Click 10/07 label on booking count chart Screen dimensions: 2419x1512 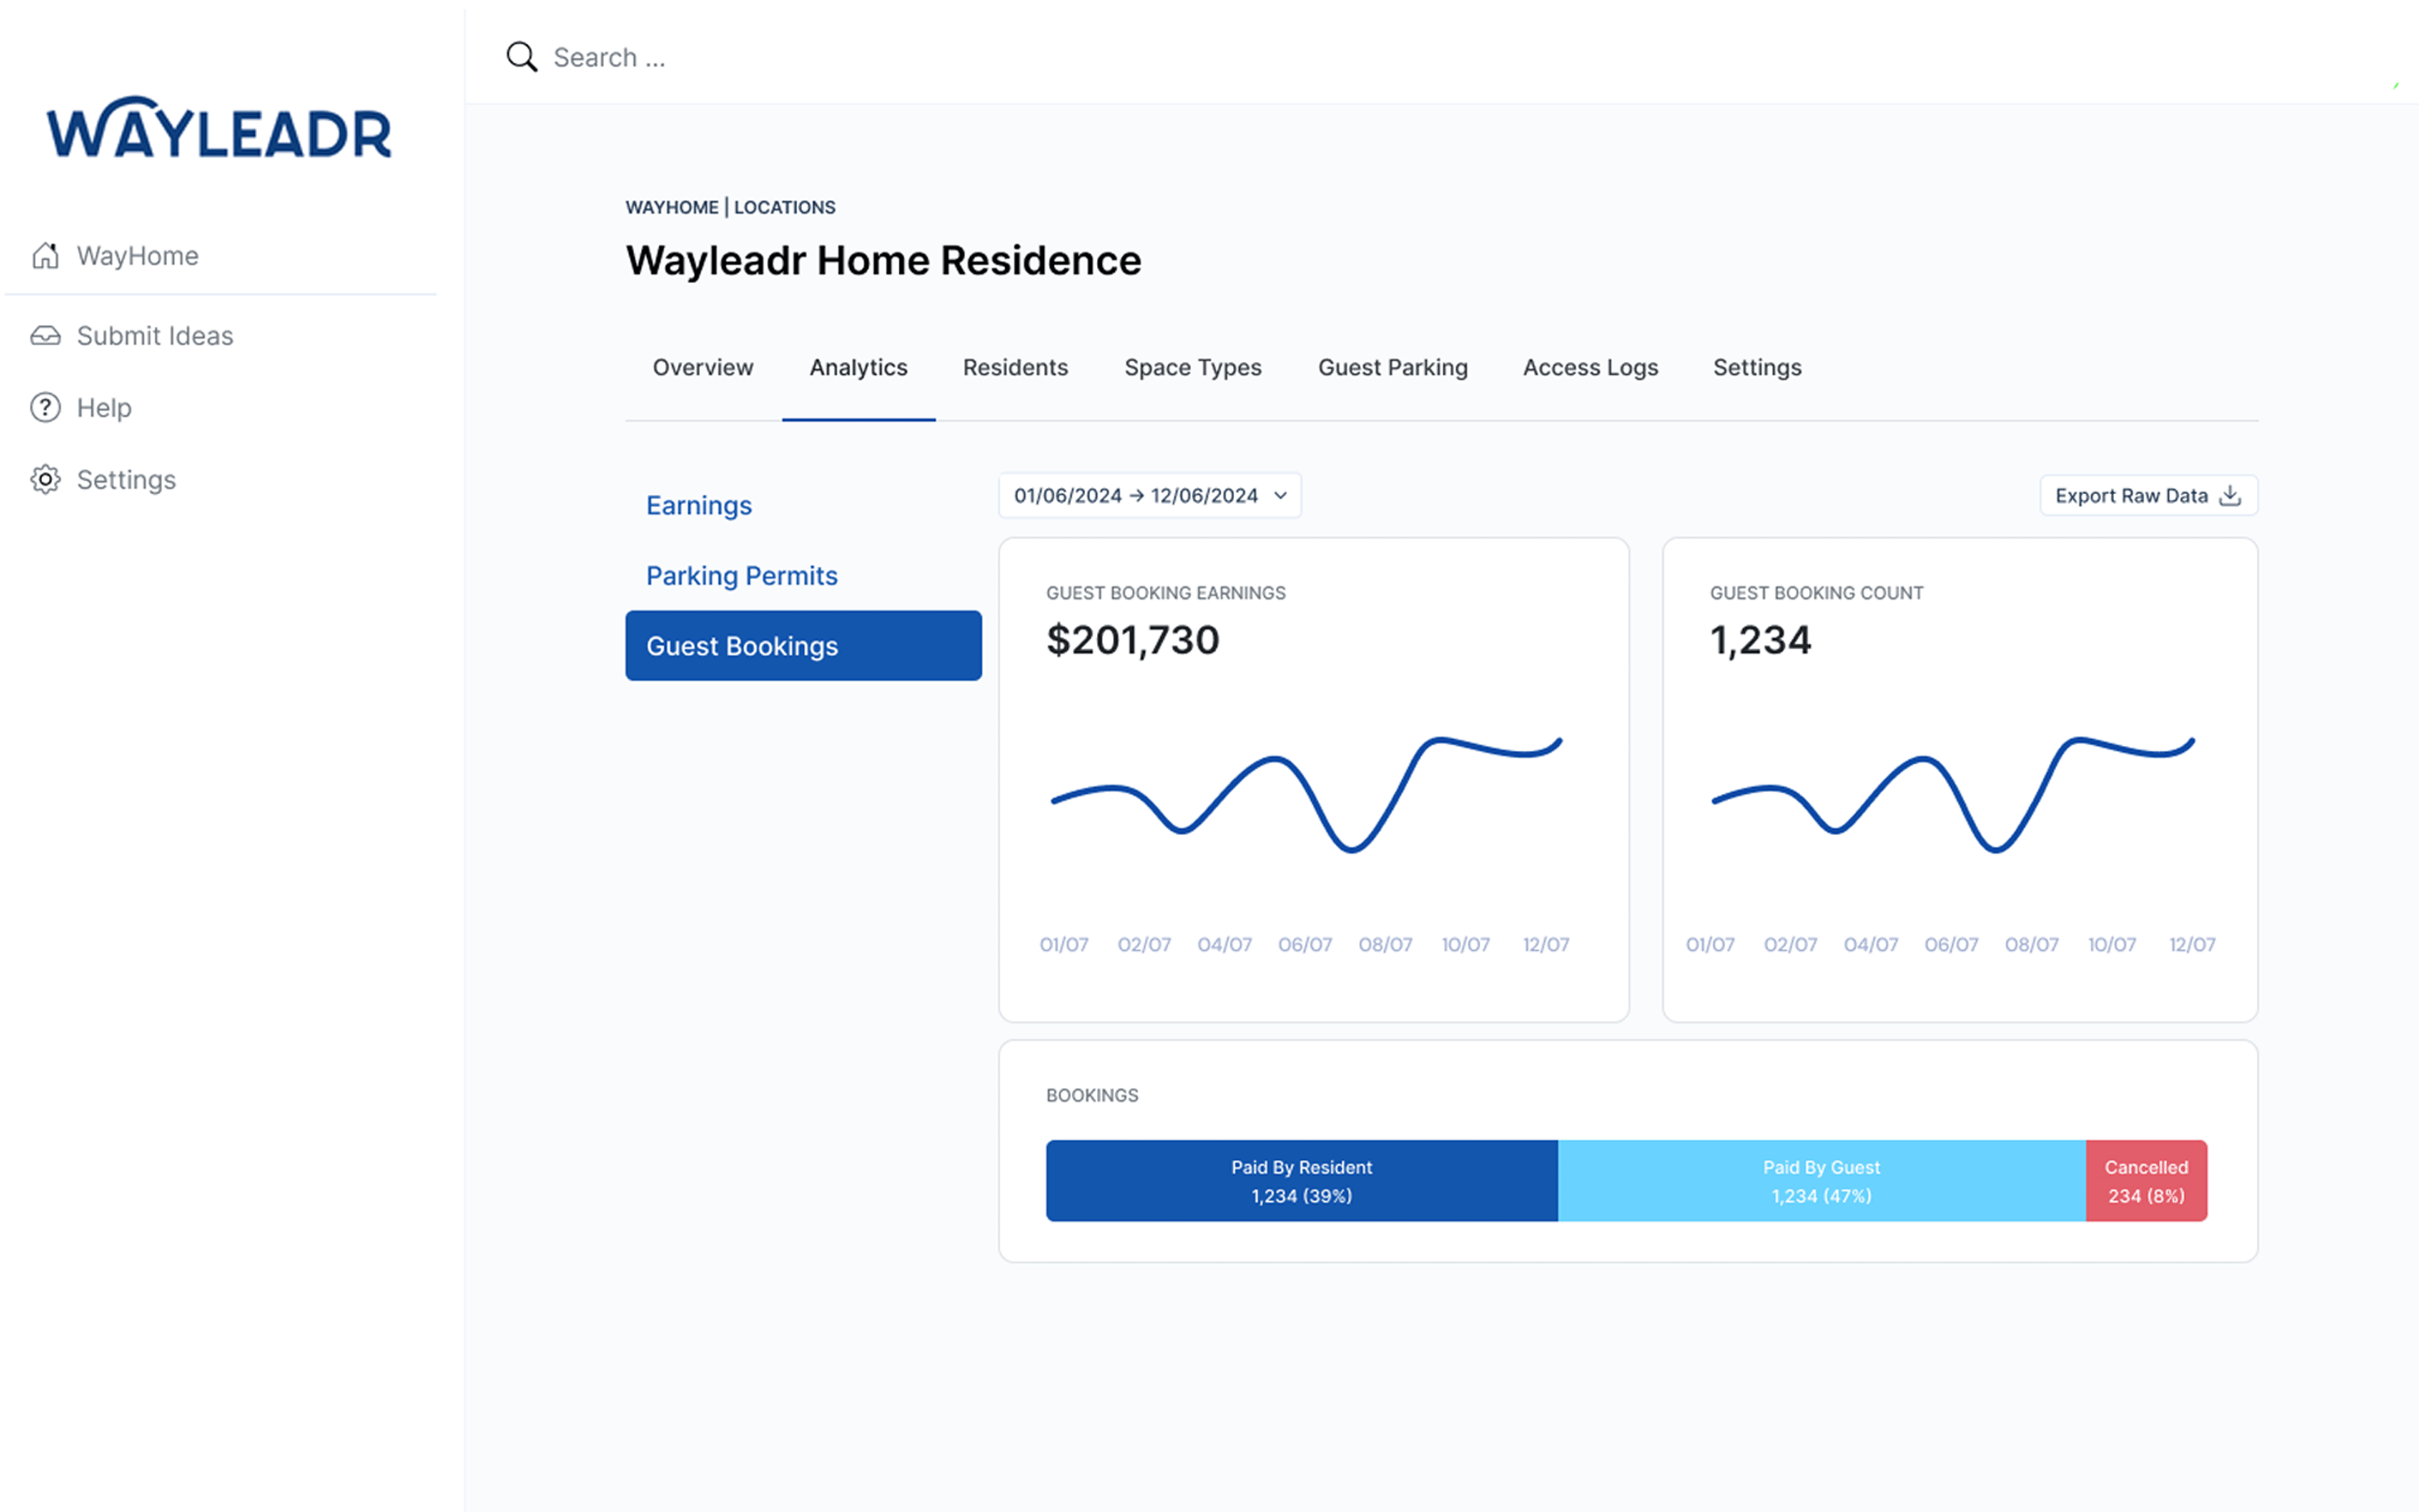click(x=2111, y=945)
